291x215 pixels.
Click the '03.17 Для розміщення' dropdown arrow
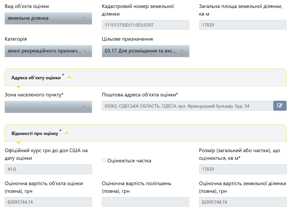182,51
